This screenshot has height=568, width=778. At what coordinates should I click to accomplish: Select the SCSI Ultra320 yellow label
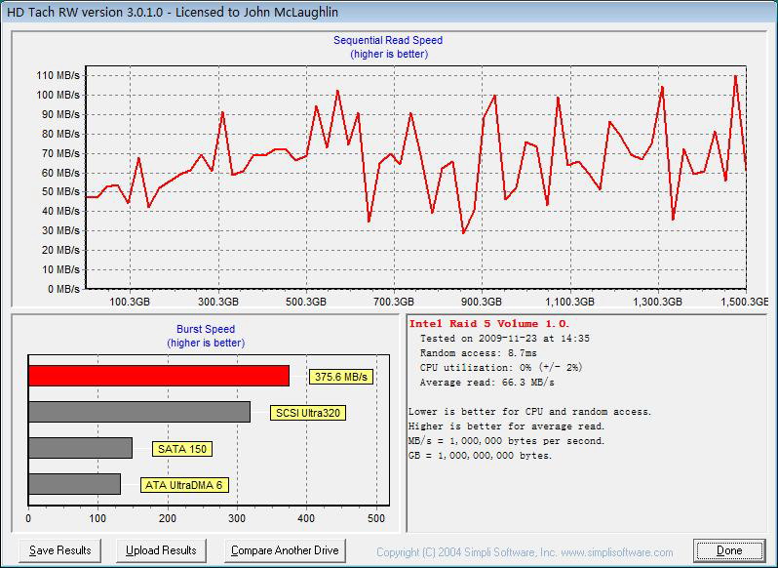point(308,413)
